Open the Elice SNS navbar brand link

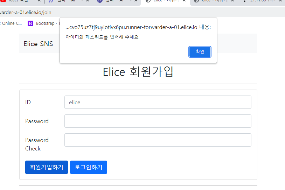[x=38, y=44]
